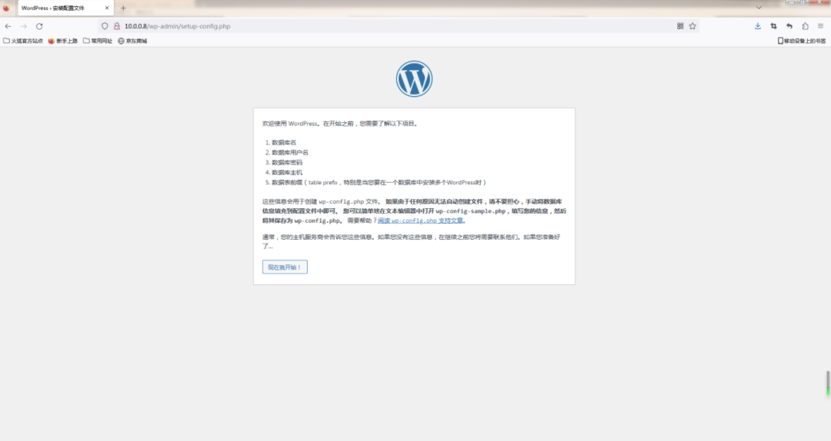Screen dimensions: 831x441
Task: Click the Firefox logo icon at tab strip start
Action: click(x=6, y=8)
